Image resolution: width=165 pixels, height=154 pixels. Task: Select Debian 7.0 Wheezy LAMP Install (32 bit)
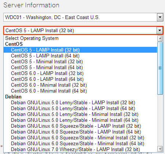[80, 149]
